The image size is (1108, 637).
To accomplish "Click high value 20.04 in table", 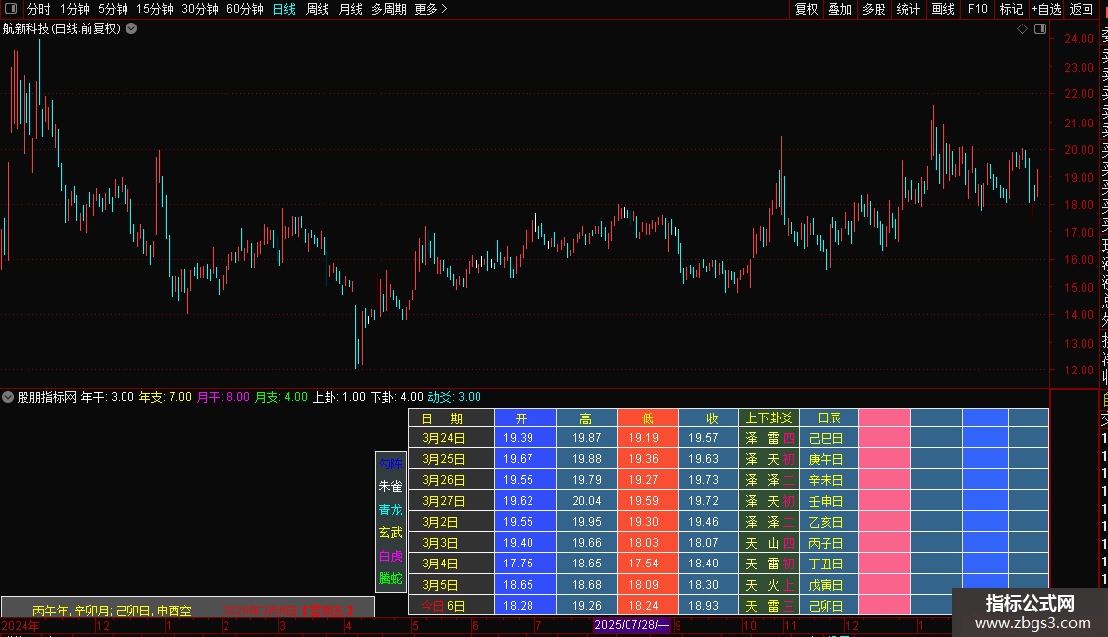I will [586, 501].
